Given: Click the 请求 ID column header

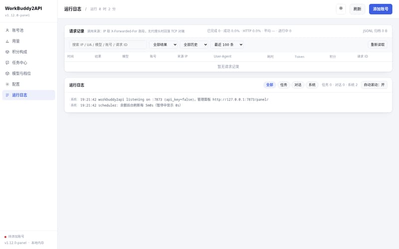Looking at the screenshot, I should point(363,56).
